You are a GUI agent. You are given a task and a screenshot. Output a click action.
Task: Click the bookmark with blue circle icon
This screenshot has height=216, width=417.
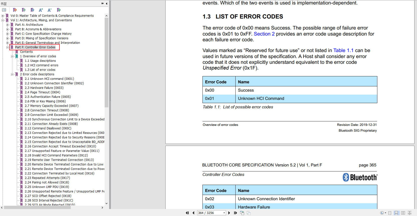coord(32,10)
